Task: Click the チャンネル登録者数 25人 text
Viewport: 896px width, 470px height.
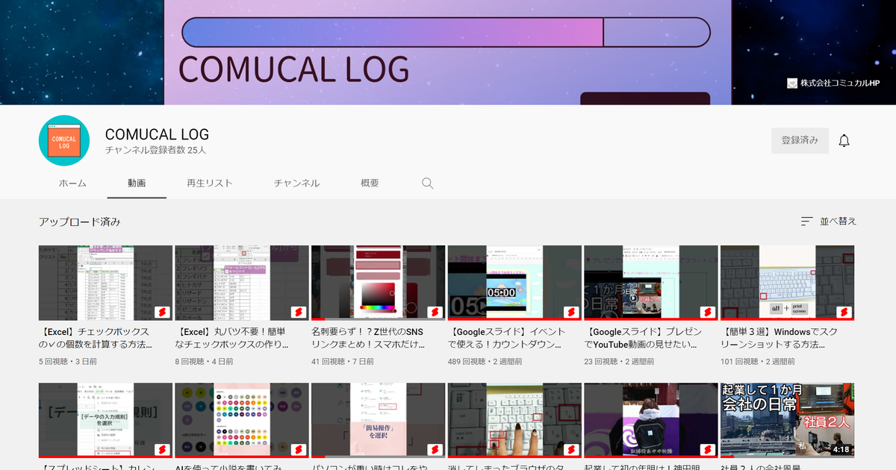Action: pos(155,150)
